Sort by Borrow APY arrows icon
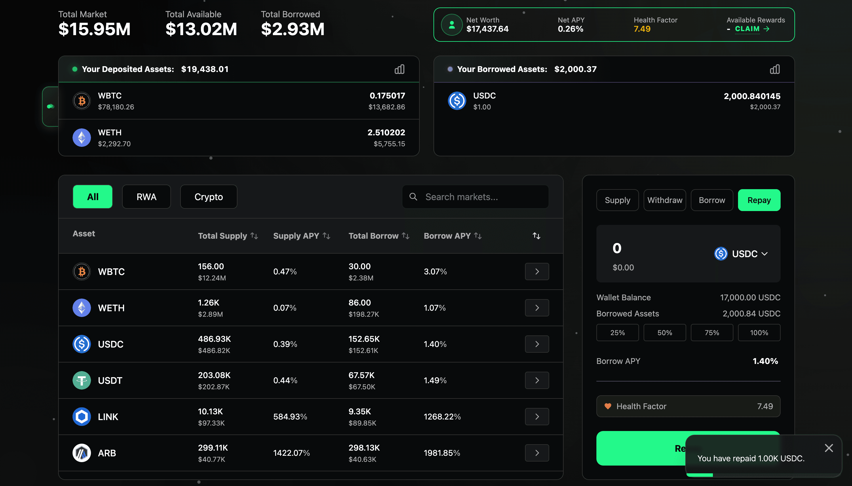852x486 pixels. (478, 236)
